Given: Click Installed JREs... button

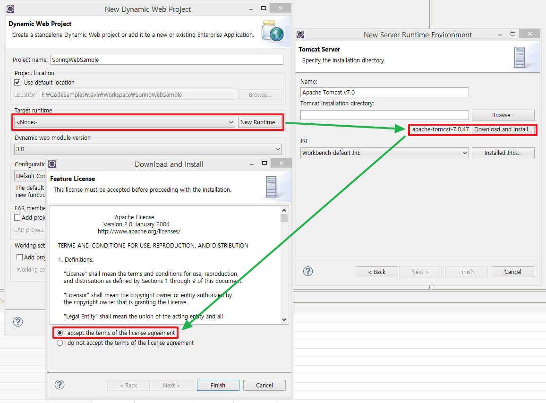Looking at the screenshot, I should coord(503,153).
